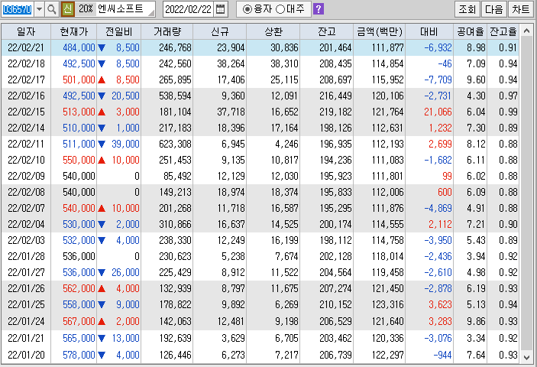The width and height of the screenshot is (537, 367).
Task: Click price 578,000 in the 22/01/20 row
Action: coord(79,355)
